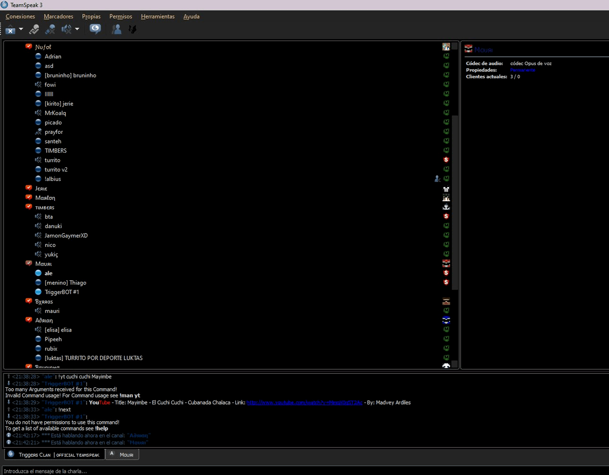
Task: Click the red check icon of the тιмвєяѕ channel
Action: [x=29, y=207]
